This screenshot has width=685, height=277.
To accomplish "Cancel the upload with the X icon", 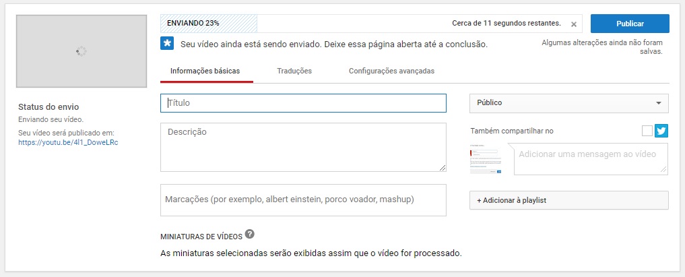I will [x=574, y=24].
